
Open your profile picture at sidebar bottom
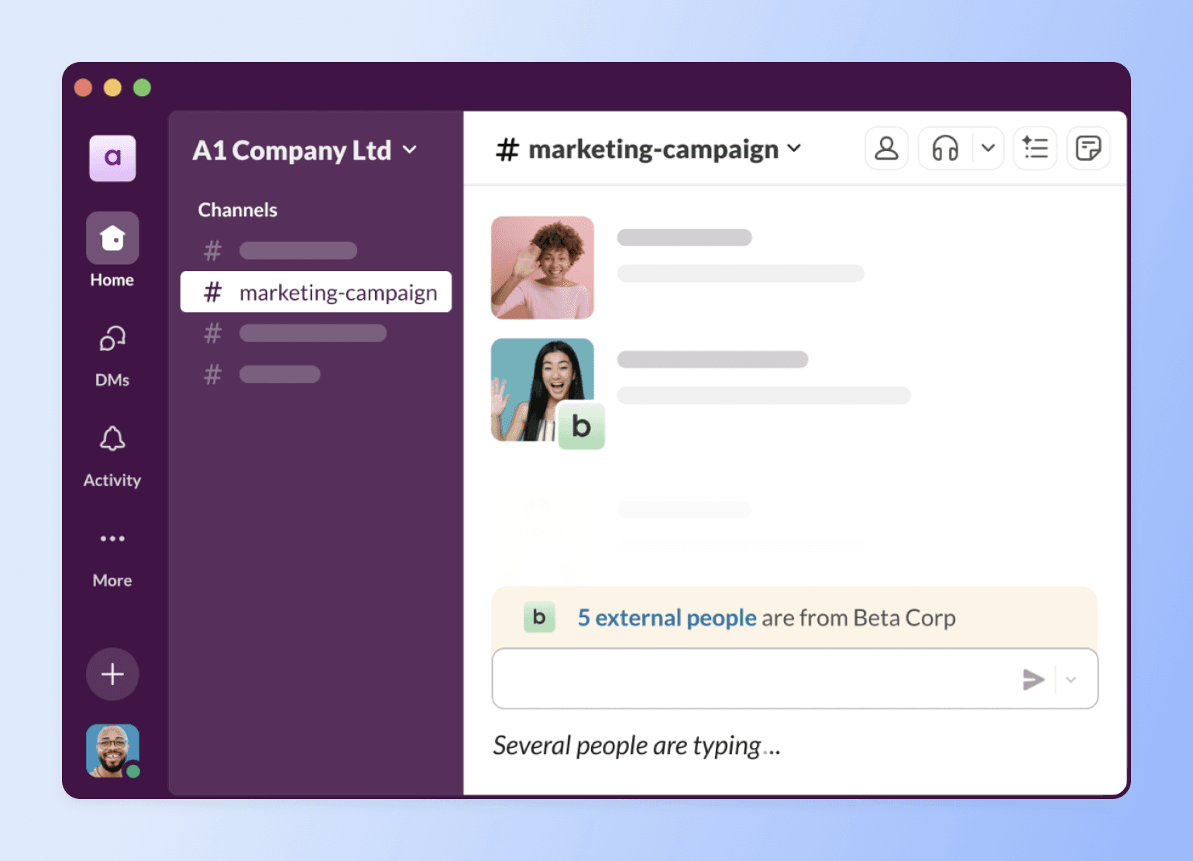(112, 750)
